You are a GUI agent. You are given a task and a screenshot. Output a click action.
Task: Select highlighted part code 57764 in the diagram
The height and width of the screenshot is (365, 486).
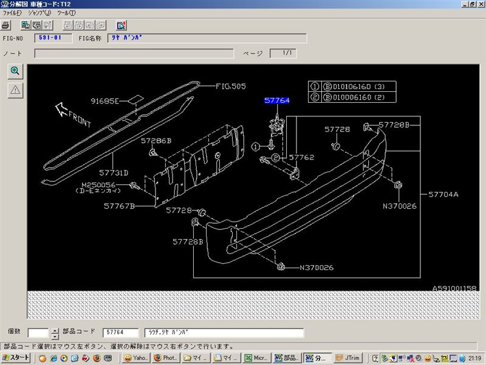277,100
